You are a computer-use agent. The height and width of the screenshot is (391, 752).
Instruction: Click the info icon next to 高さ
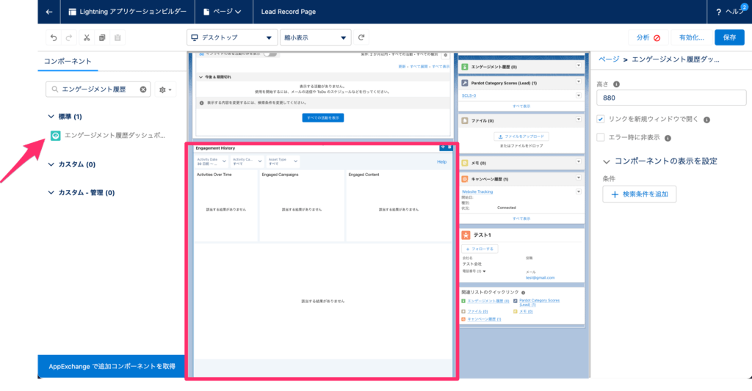coord(616,84)
